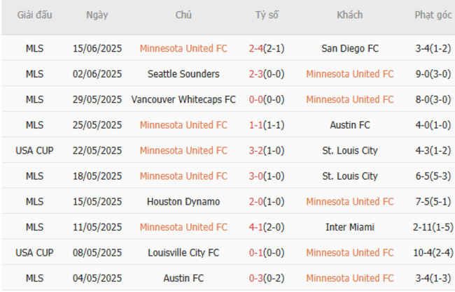Open the San Diego FC team link
Image resolution: width=455 pixels, height=292 pixels.
point(350,48)
